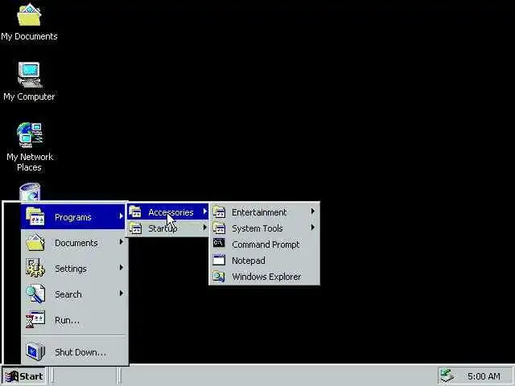515x386 pixels.
Task: Open the Settings menu entry
Action: pyautogui.click(x=74, y=268)
